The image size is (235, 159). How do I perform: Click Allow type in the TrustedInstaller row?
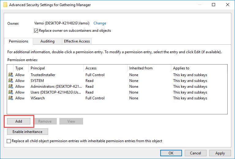(20, 75)
